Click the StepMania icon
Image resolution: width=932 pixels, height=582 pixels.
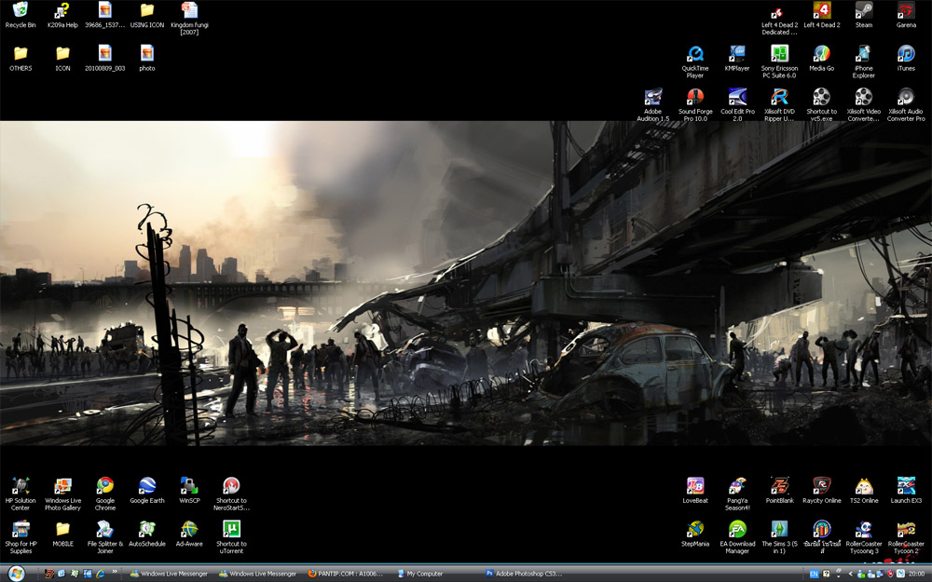(695, 534)
